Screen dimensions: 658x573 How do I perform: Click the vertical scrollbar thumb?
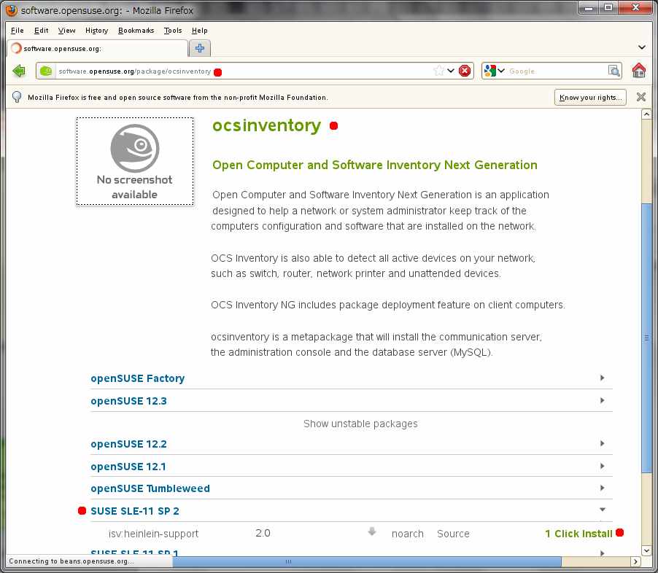(x=646, y=338)
